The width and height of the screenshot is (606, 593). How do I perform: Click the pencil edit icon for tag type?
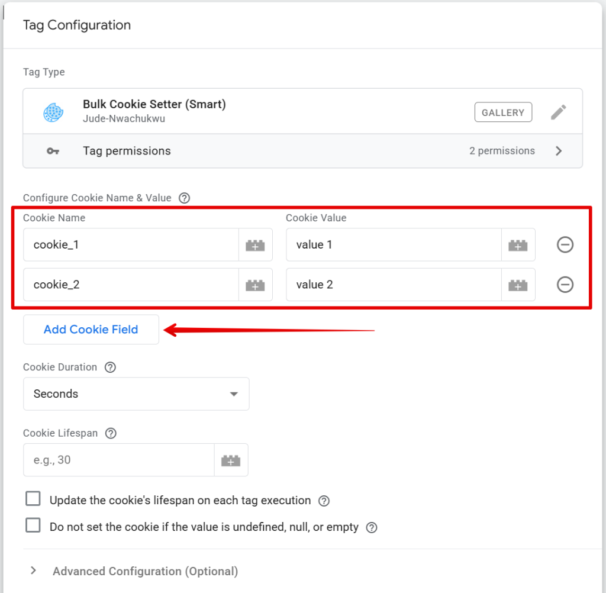tap(558, 112)
